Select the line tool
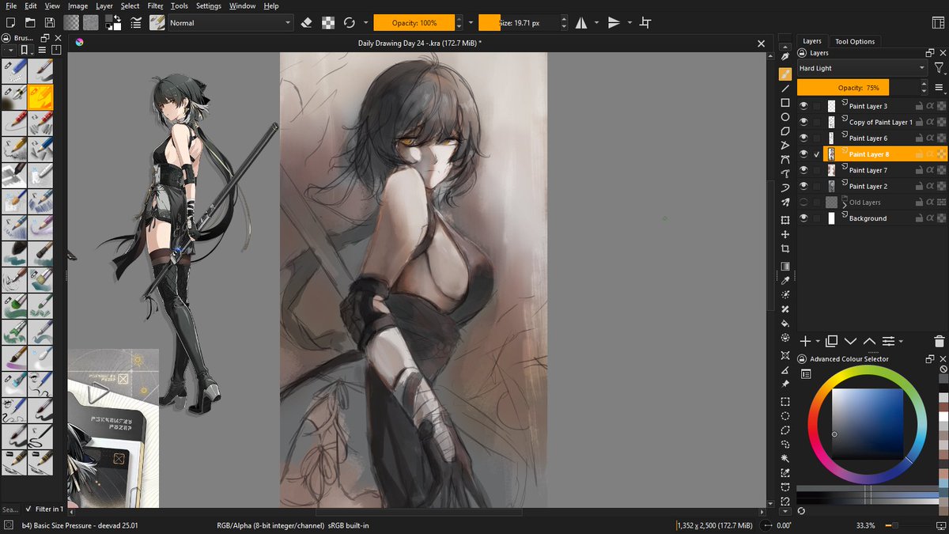 pos(785,89)
